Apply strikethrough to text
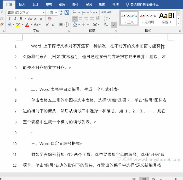This screenshot has height=180, width=183. 30,19
